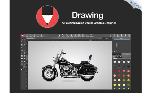Image resolution: width=149 pixels, height=93 pixels.
Task: Apply the Subtract path operation
Action: (63, 35)
